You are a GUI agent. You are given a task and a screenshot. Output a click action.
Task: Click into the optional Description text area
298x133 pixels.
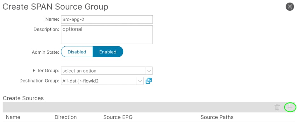coord(107,35)
